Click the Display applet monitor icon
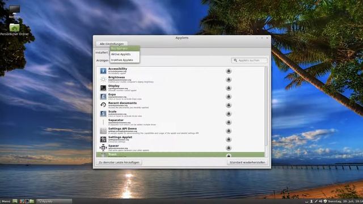363x204 pixels. (x=103, y=88)
